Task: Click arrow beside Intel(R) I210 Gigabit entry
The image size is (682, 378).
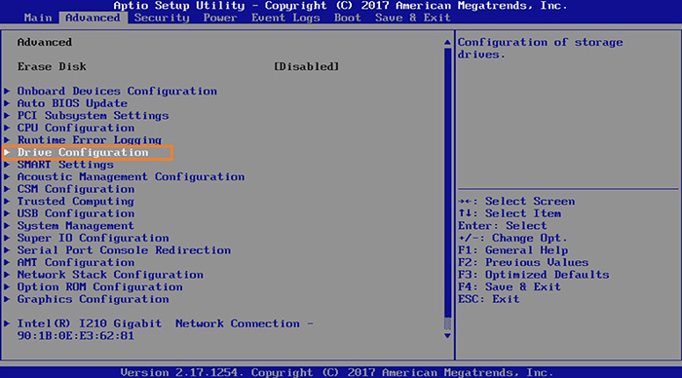Action: click(x=7, y=323)
